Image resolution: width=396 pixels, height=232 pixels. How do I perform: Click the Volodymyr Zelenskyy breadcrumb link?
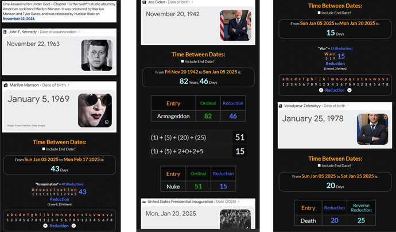click(302, 106)
